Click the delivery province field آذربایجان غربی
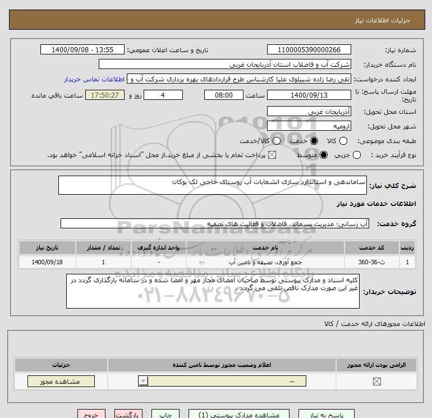The height and width of the screenshot is (418, 432). [309, 111]
